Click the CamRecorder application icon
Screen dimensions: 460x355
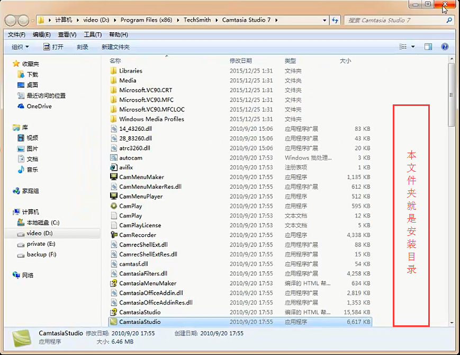coord(113,235)
